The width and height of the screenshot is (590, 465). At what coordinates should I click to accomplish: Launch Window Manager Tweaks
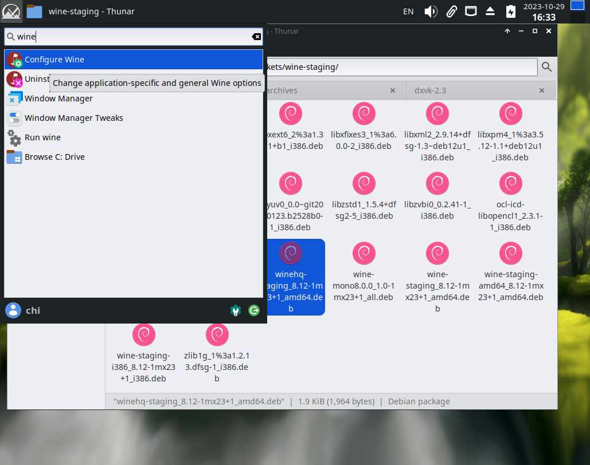73,118
